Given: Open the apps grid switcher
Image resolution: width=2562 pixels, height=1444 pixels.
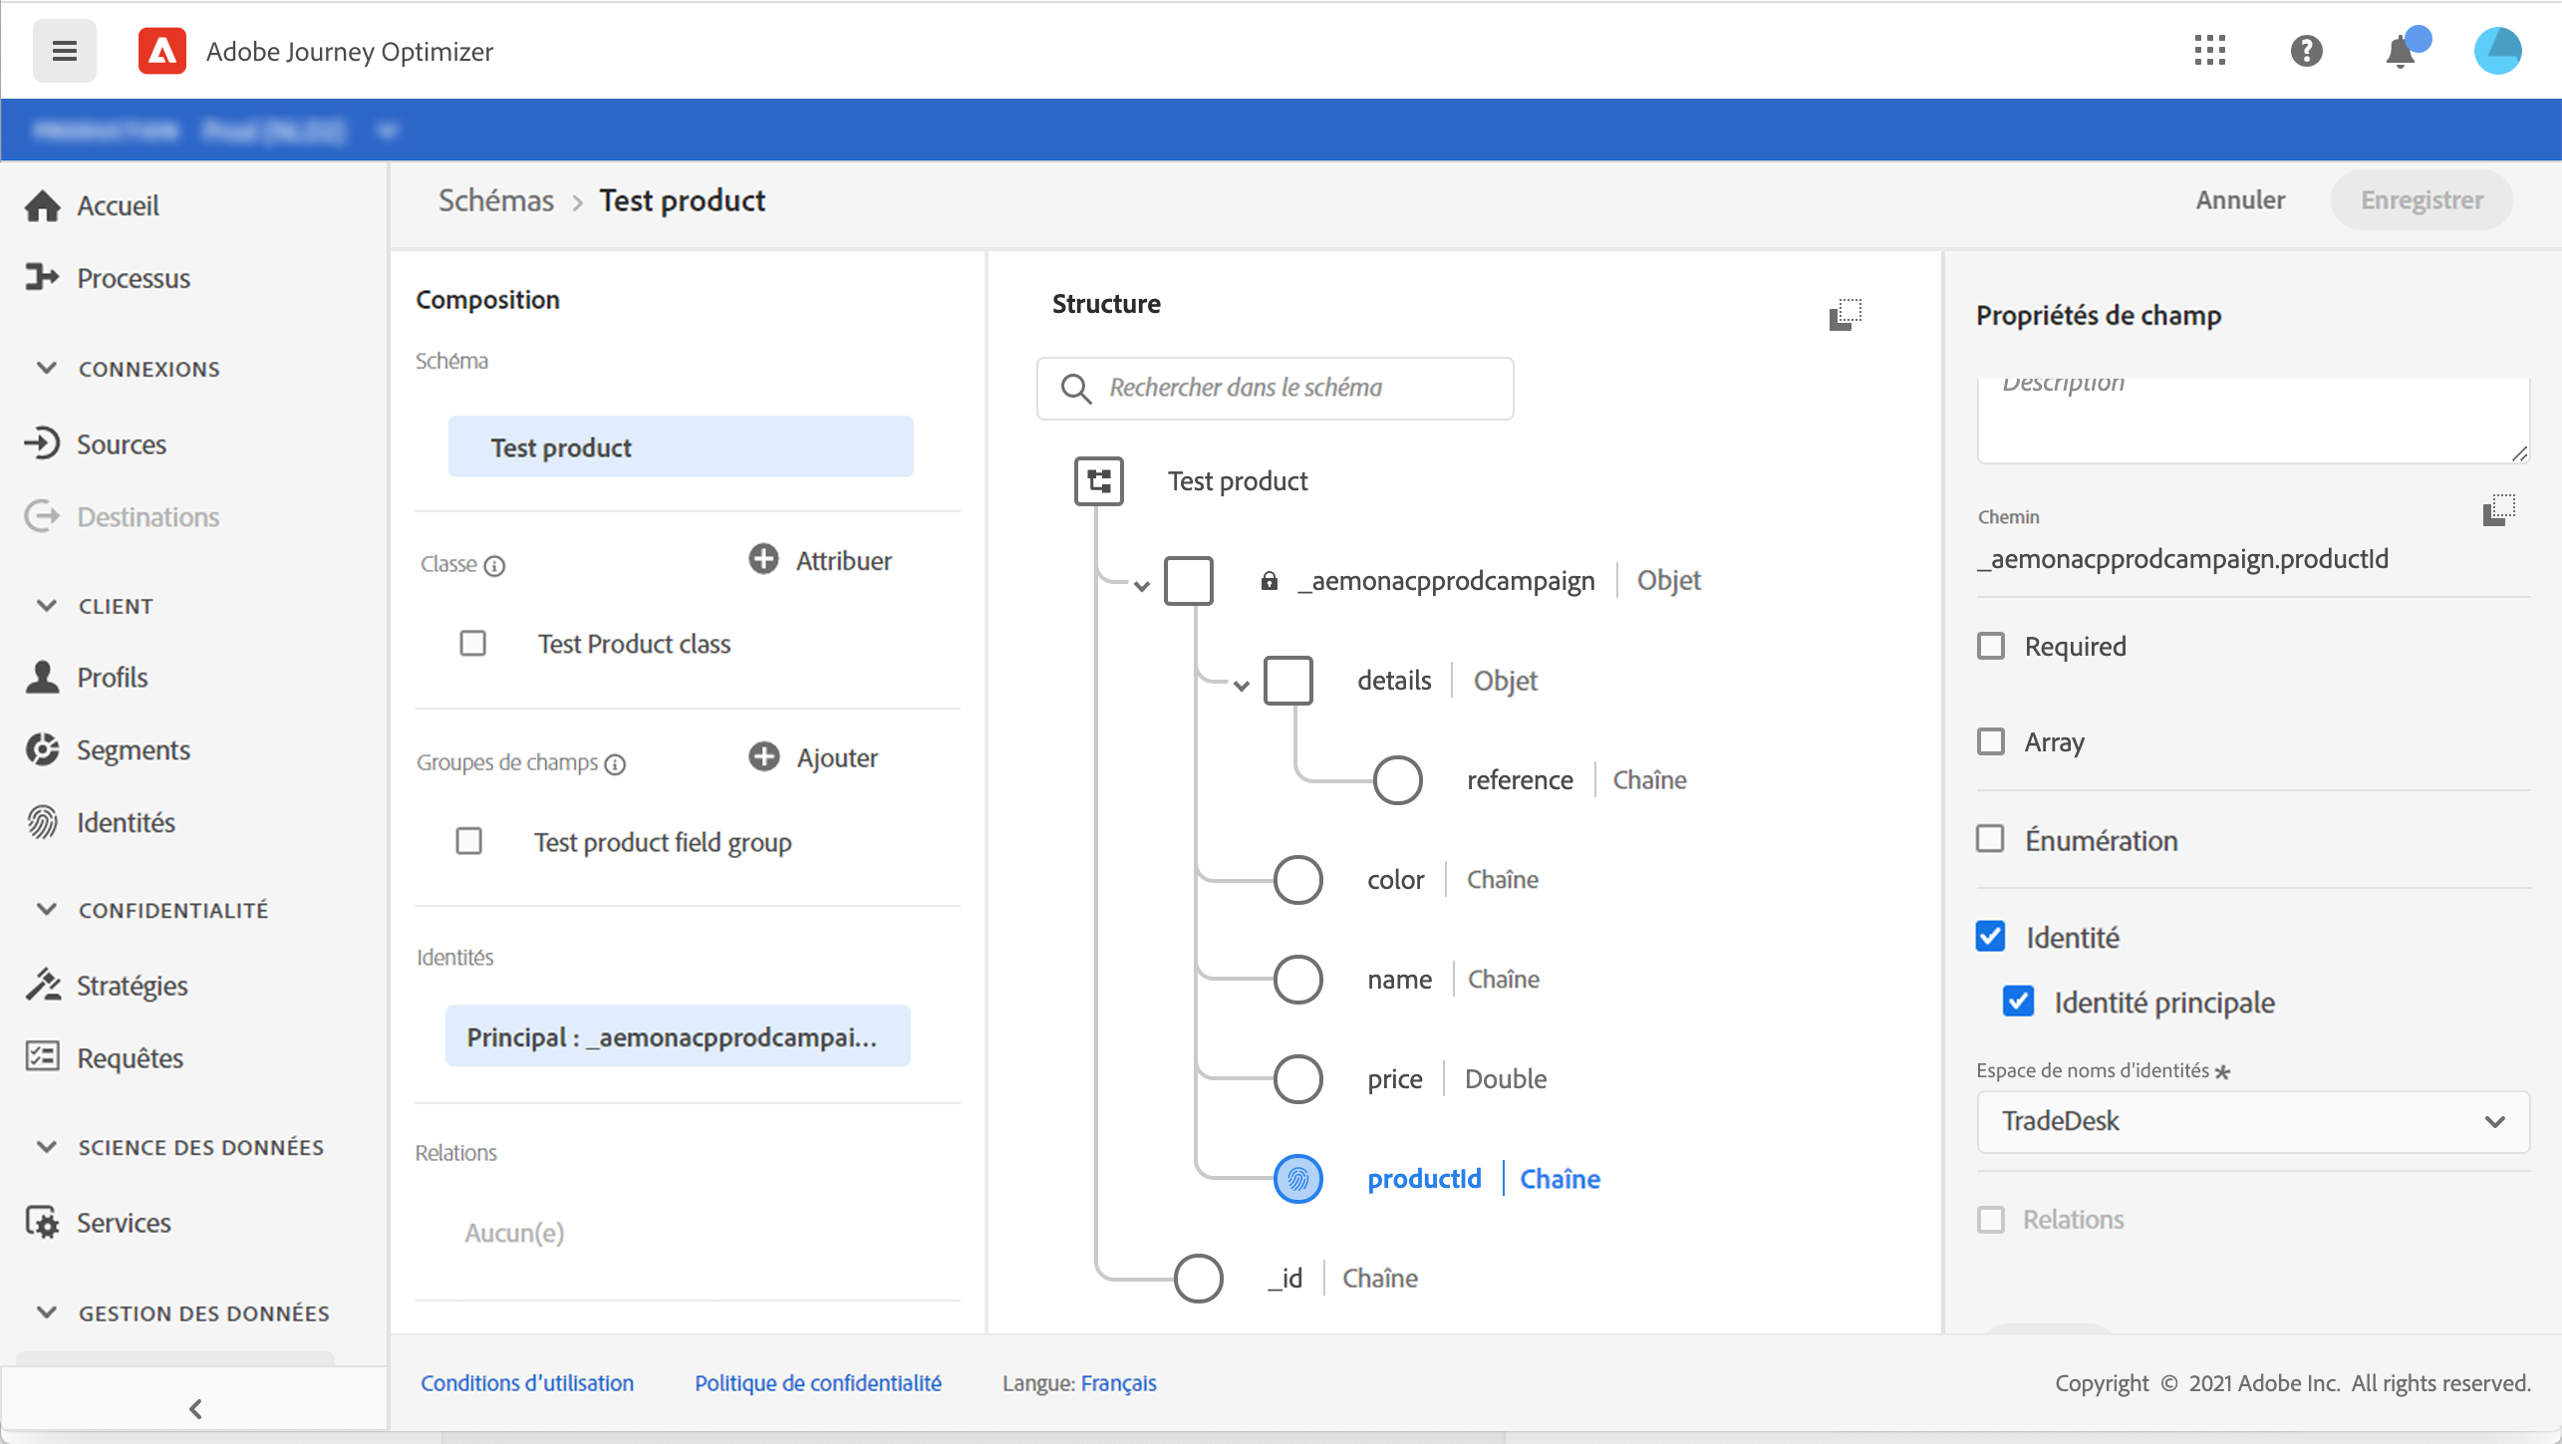Looking at the screenshot, I should (2209, 51).
